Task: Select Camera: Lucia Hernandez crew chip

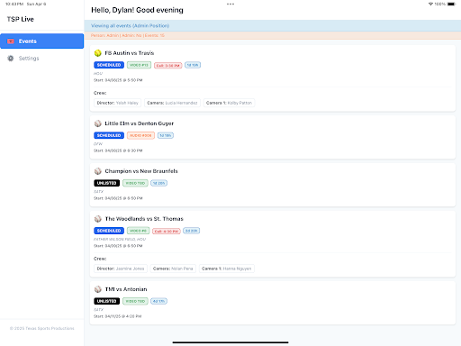Action: (x=172, y=103)
